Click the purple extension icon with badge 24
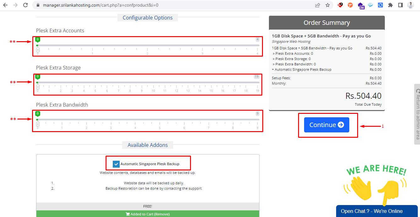 361,5
